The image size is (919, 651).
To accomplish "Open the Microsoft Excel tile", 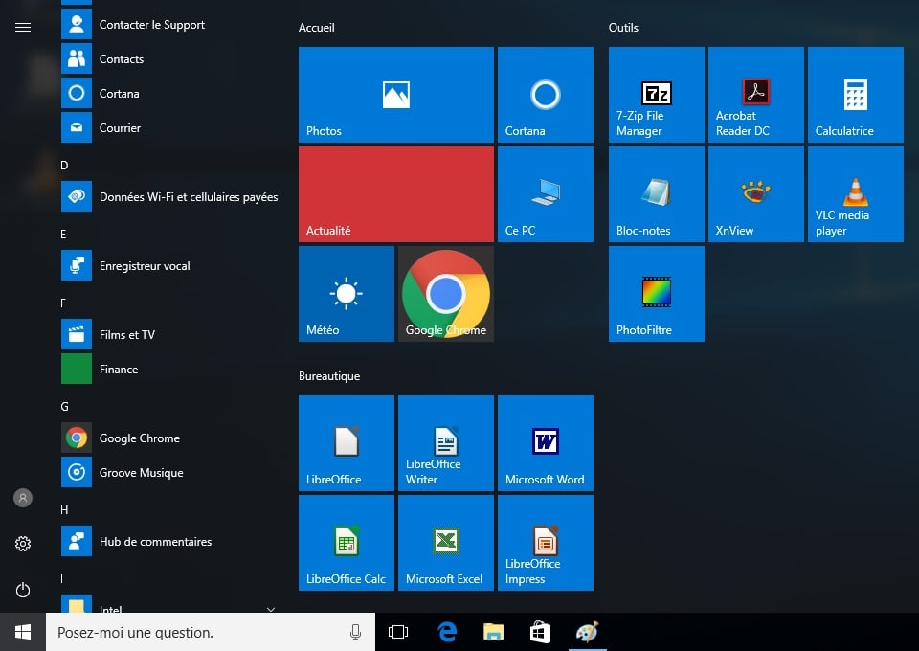I will pyautogui.click(x=446, y=543).
